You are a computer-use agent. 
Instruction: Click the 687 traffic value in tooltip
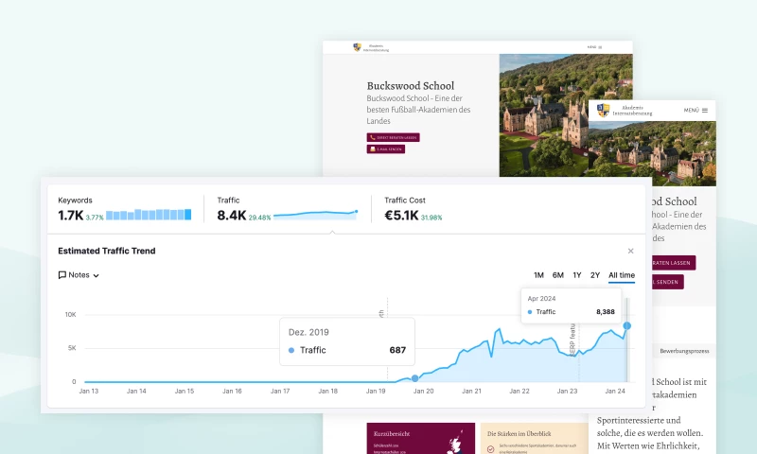pos(397,350)
